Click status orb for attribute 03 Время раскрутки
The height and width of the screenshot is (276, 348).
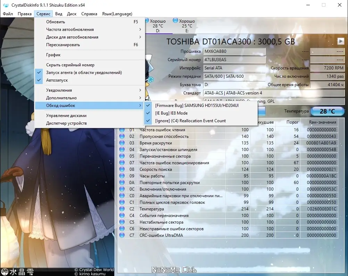click(x=122, y=143)
